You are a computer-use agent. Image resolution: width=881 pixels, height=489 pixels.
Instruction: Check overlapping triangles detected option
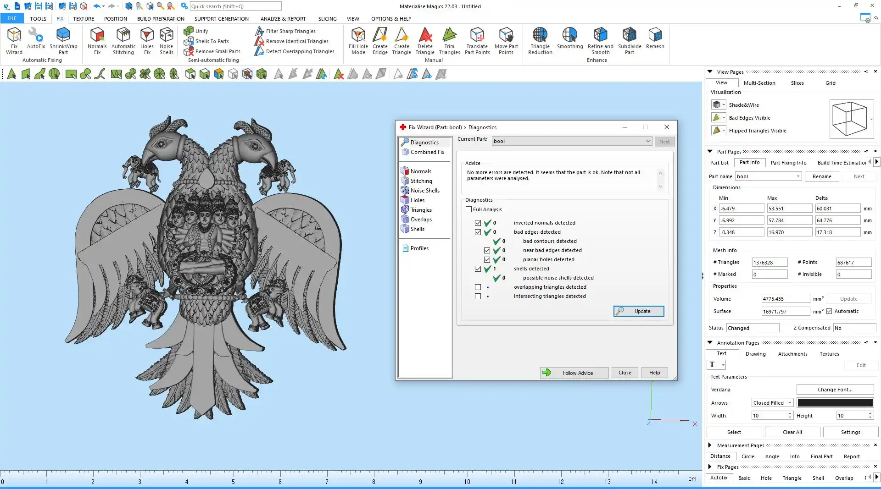click(x=478, y=287)
